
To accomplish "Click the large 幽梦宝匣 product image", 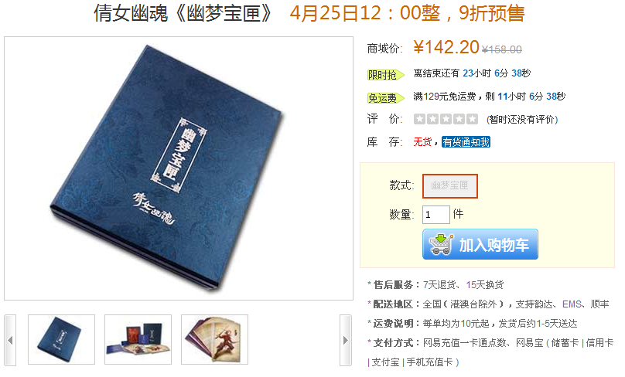I will pyautogui.click(x=179, y=168).
